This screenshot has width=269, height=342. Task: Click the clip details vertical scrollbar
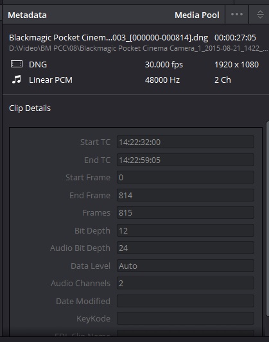(268, 219)
